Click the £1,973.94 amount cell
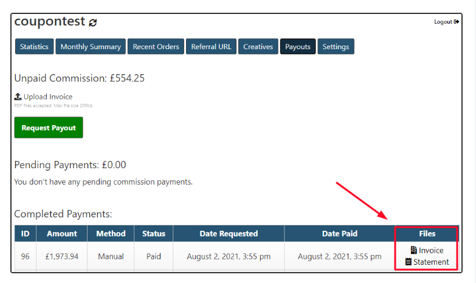 click(61, 256)
